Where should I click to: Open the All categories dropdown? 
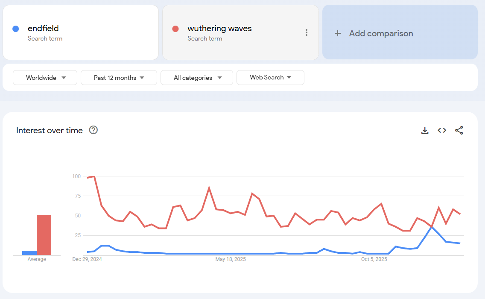[x=197, y=78]
